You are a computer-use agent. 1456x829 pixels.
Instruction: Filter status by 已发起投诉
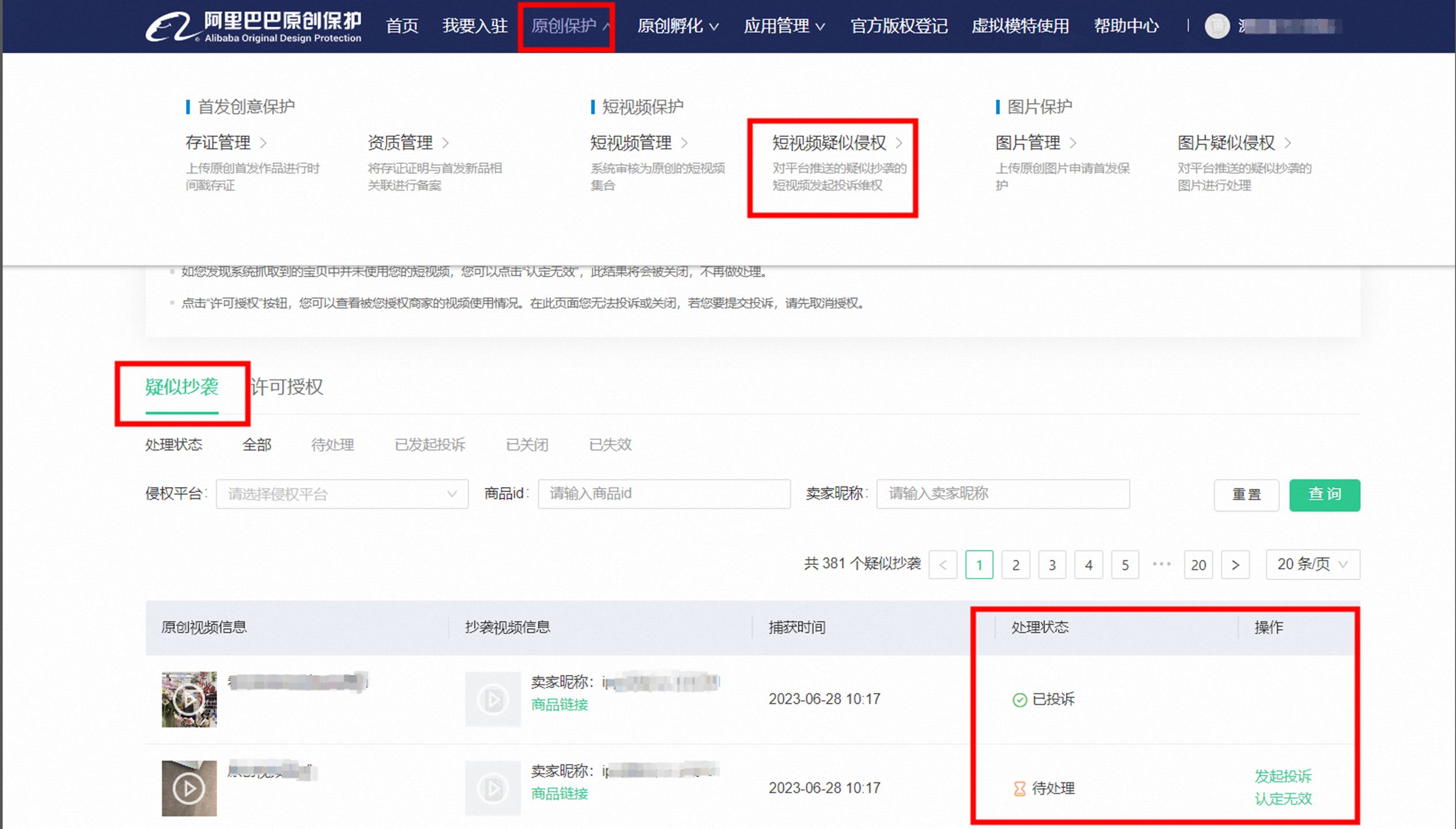tap(430, 445)
